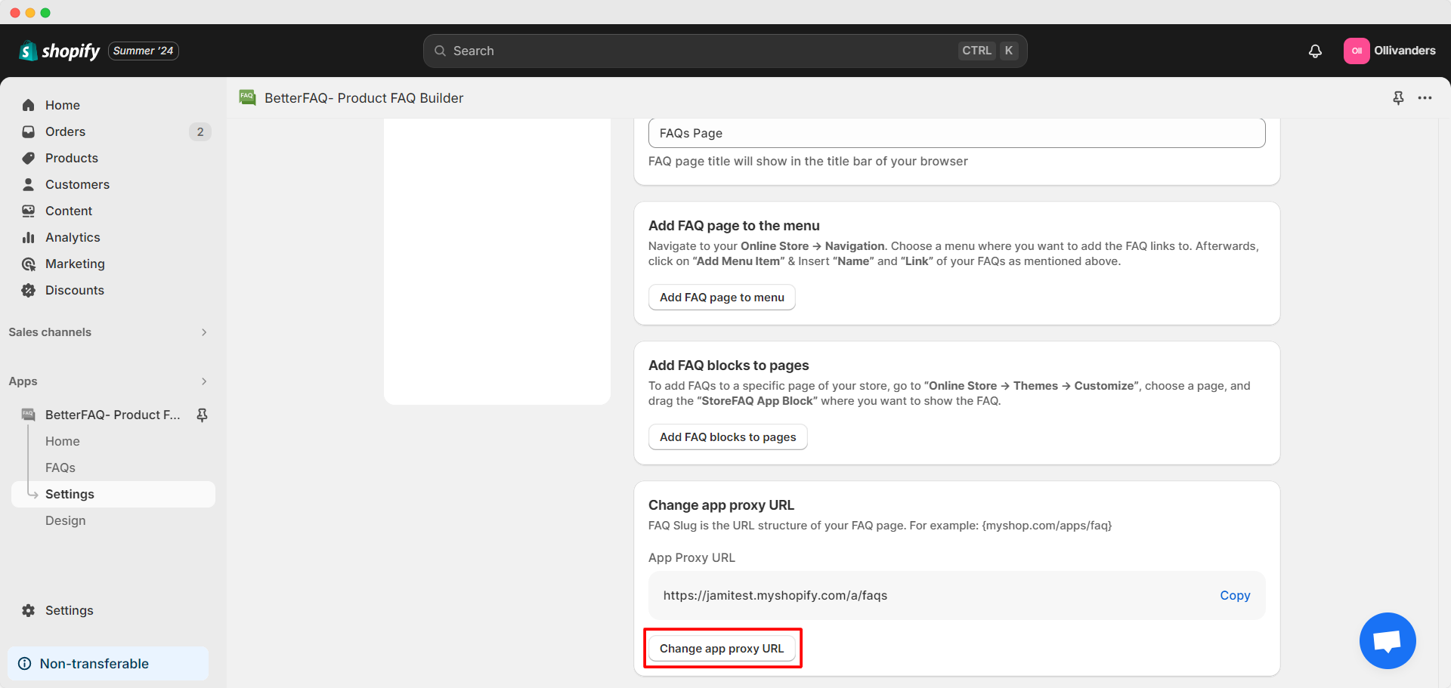Click Add FAQ page to menu button

[722, 298]
